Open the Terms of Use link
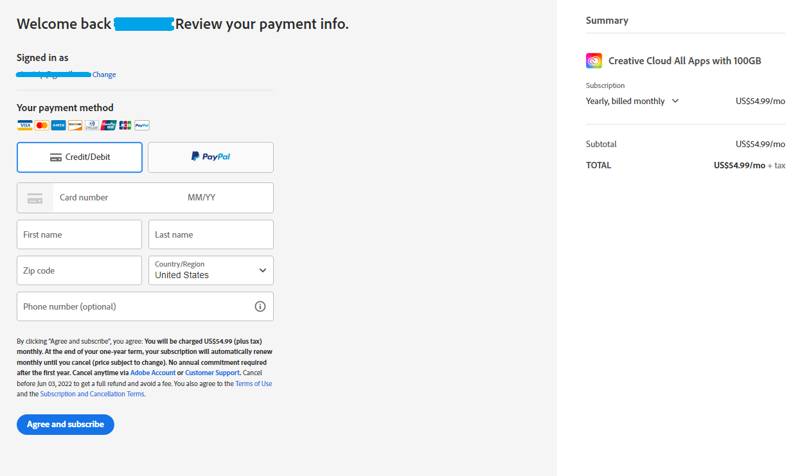The image size is (809, 476). [254, 383]
